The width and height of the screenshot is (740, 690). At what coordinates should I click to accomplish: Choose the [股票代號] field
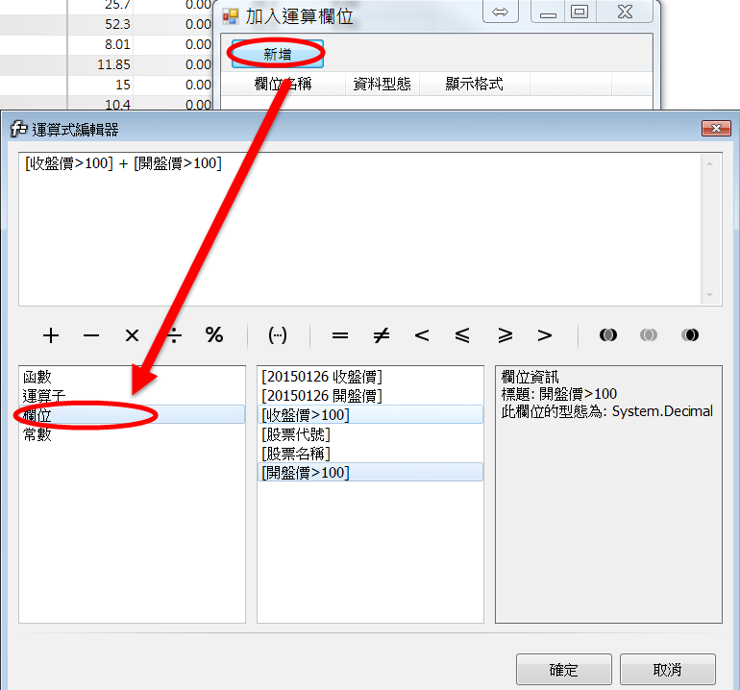tap(370, 434)
